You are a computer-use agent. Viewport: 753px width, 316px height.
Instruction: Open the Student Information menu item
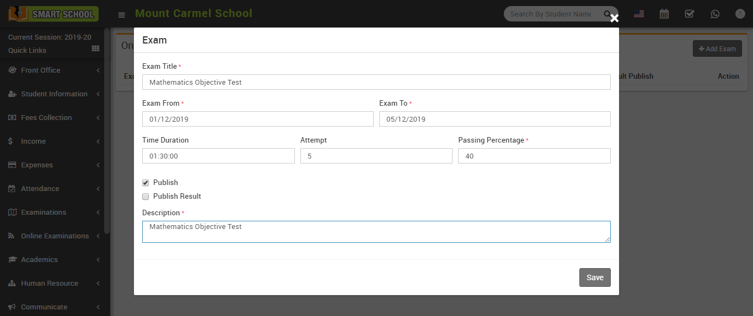pyautogui.click(x=54, y=94)
